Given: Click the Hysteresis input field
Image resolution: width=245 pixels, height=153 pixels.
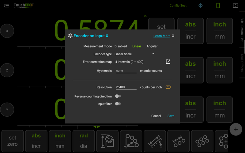Looking at the screenshot, I should [126, 71].
